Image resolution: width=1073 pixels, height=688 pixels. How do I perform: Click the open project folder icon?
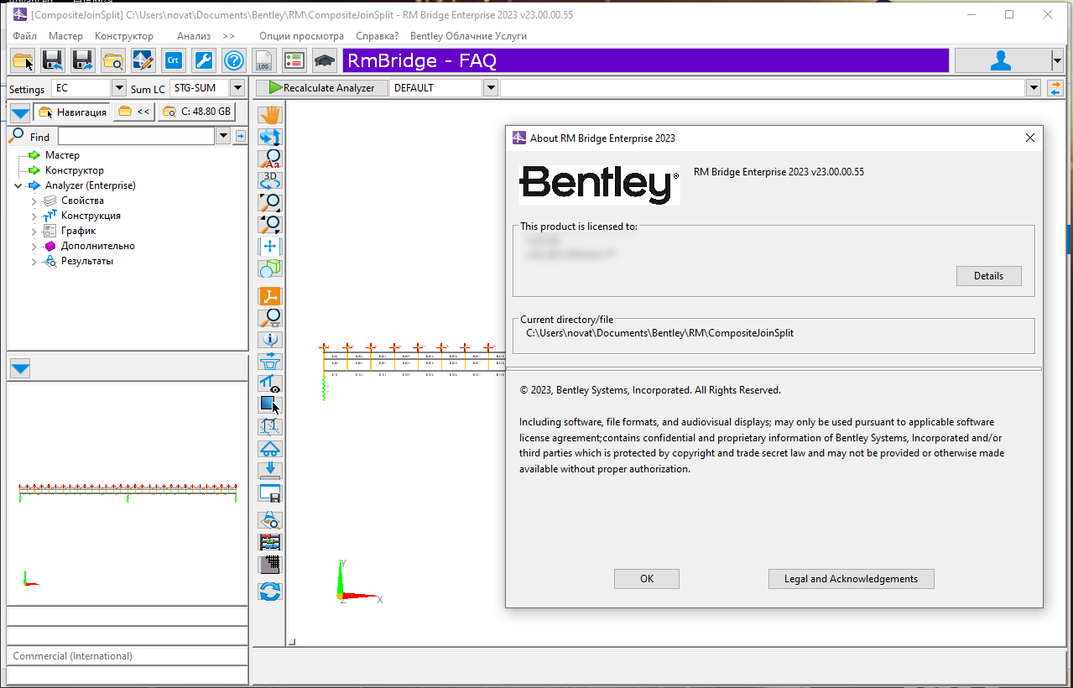[23, 60]
